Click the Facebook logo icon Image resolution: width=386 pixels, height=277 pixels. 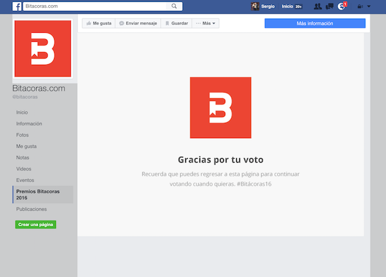17,6
